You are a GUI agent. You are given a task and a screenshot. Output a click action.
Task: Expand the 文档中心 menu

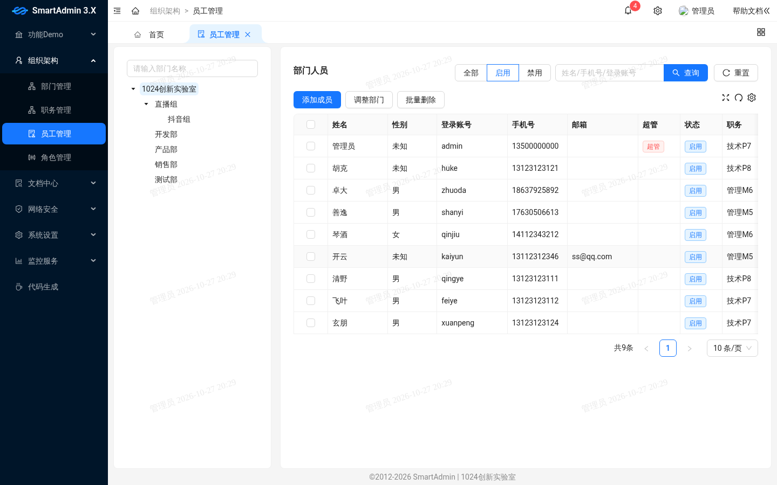click(54, 183)
